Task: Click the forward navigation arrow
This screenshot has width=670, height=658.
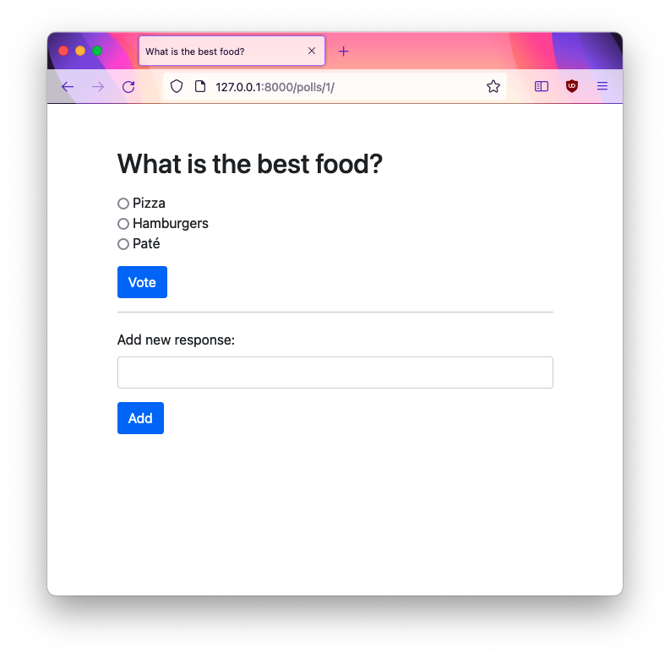Action: [98, 86]
